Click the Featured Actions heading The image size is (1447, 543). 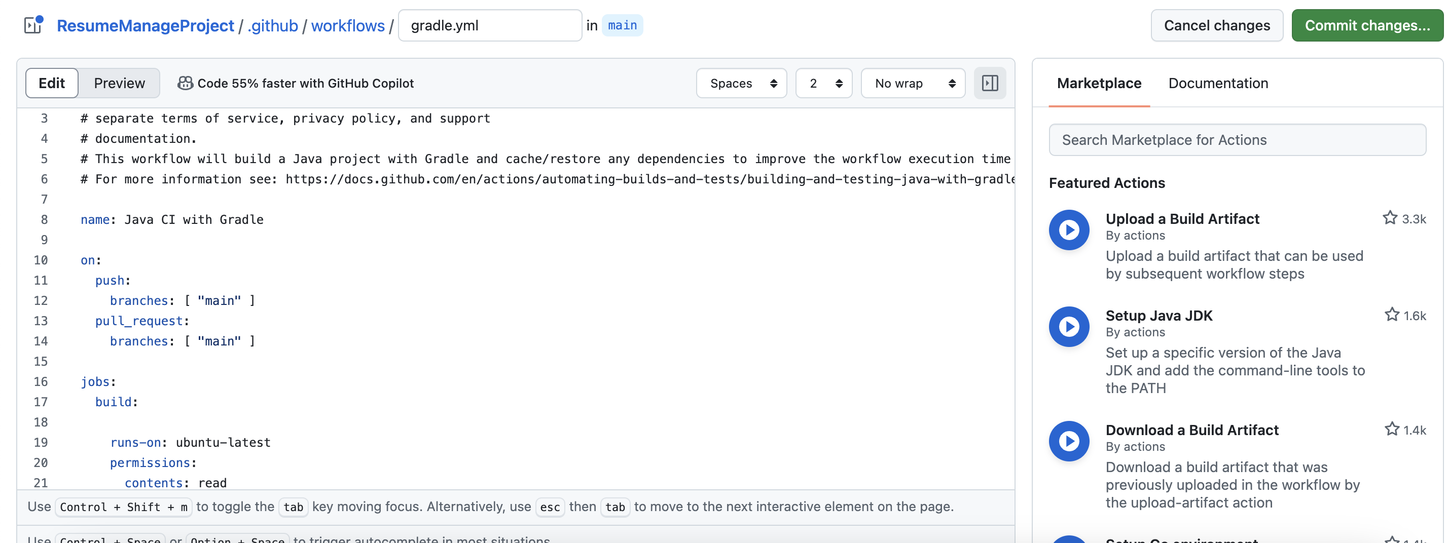pos(1107,183)
